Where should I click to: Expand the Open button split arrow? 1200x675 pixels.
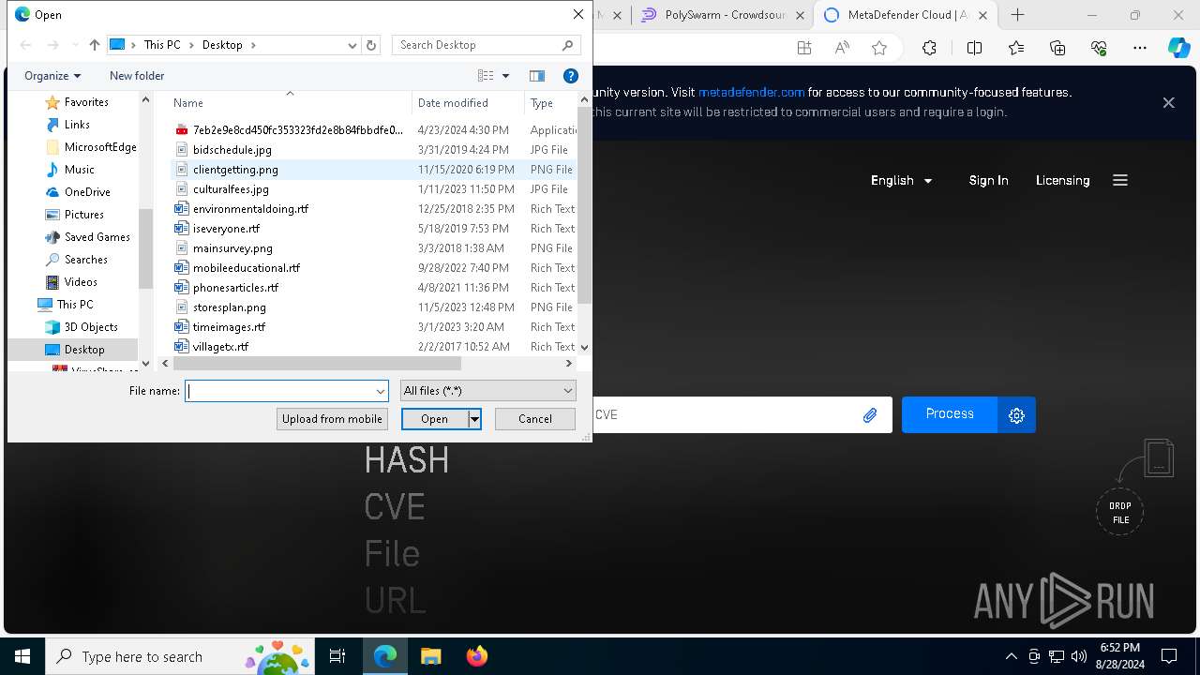coord(475,419)
